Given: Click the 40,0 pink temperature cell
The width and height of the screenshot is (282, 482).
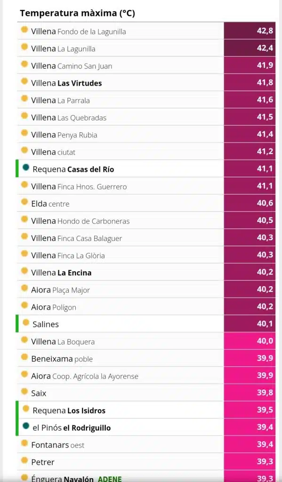Looking at the screenshot, I should tap(250, 341).
